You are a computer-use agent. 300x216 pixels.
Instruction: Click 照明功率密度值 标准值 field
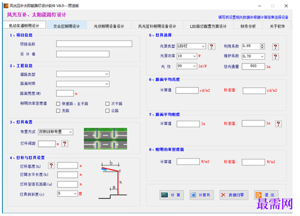coord(253,162)
